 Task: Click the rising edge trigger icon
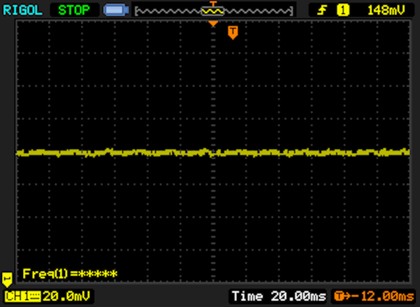tap(324, 10)
